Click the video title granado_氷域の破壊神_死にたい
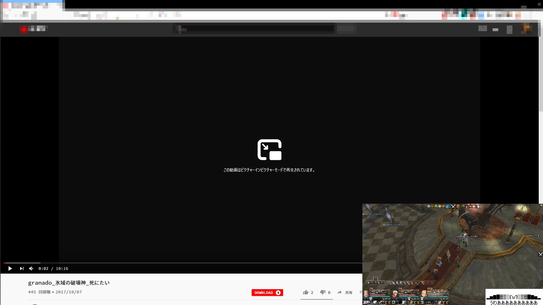The image size is (543, 305). point(69,283)
